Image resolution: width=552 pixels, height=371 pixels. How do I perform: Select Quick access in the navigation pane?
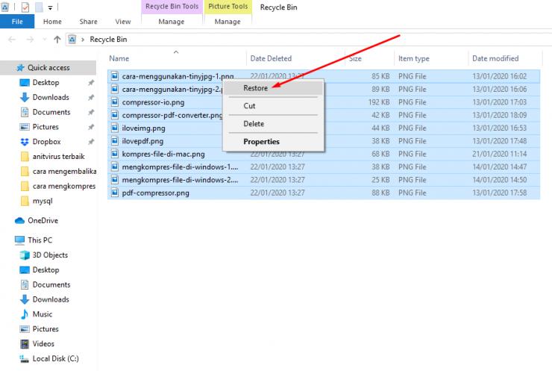pos(48,68)
